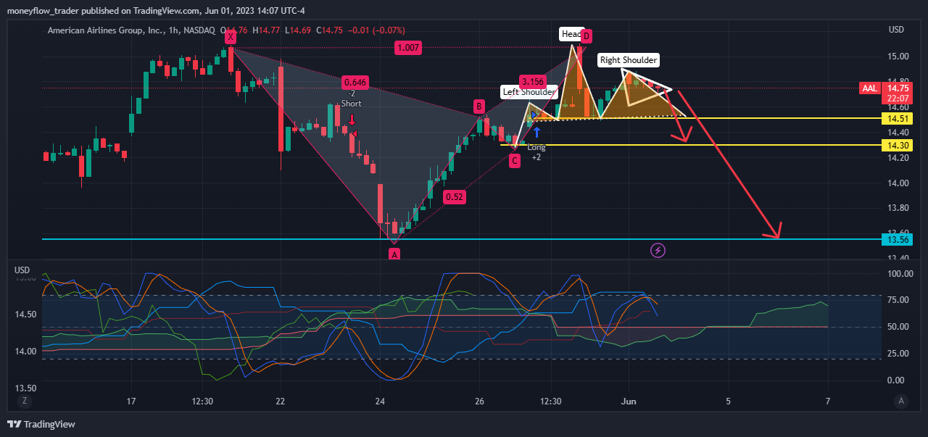Click the 22:07 bar countdown
This screenshot has height=437, width=928.
coord(896,99)
